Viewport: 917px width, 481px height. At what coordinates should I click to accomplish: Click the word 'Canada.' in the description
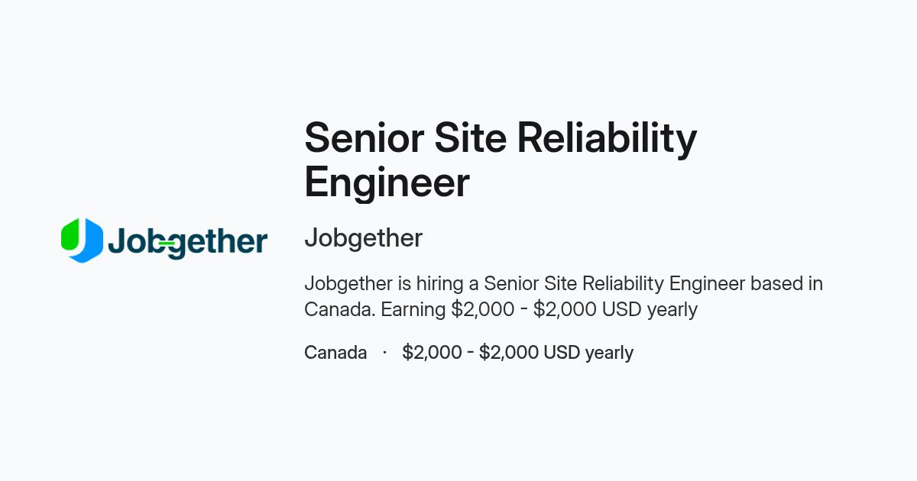coord(340,310)
